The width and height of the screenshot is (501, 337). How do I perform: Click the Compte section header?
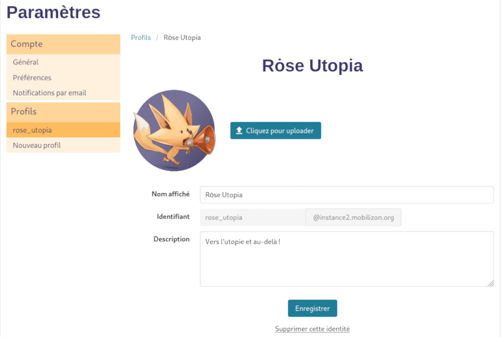27,44
